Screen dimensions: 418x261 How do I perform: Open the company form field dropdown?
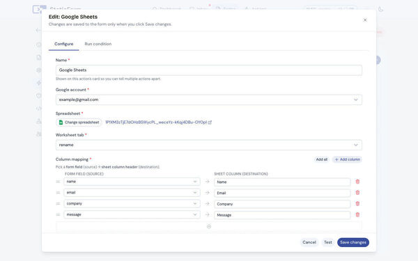(132, 203)
